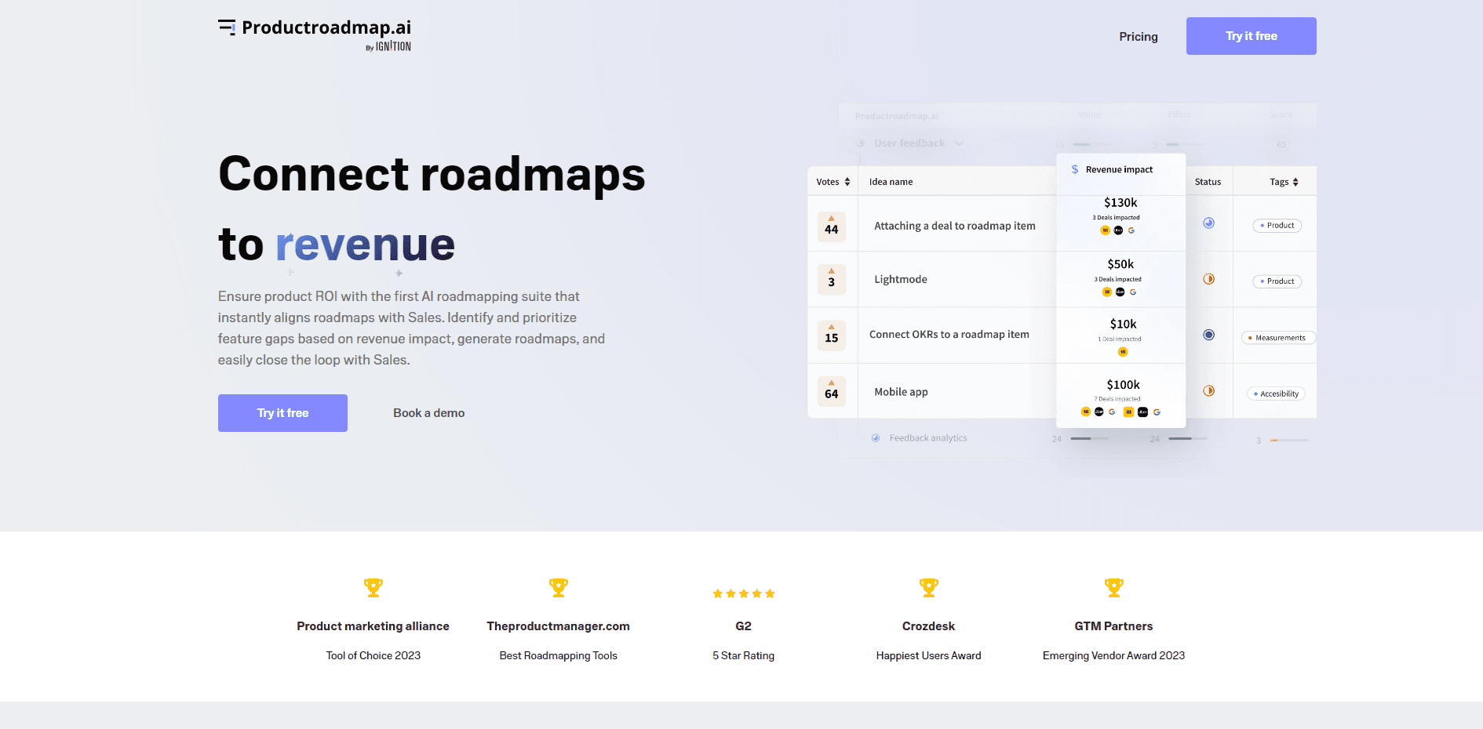Upvote the Mobile app idea
The height and width of the screenshot is (729, 1483).
tap(831, 392)
